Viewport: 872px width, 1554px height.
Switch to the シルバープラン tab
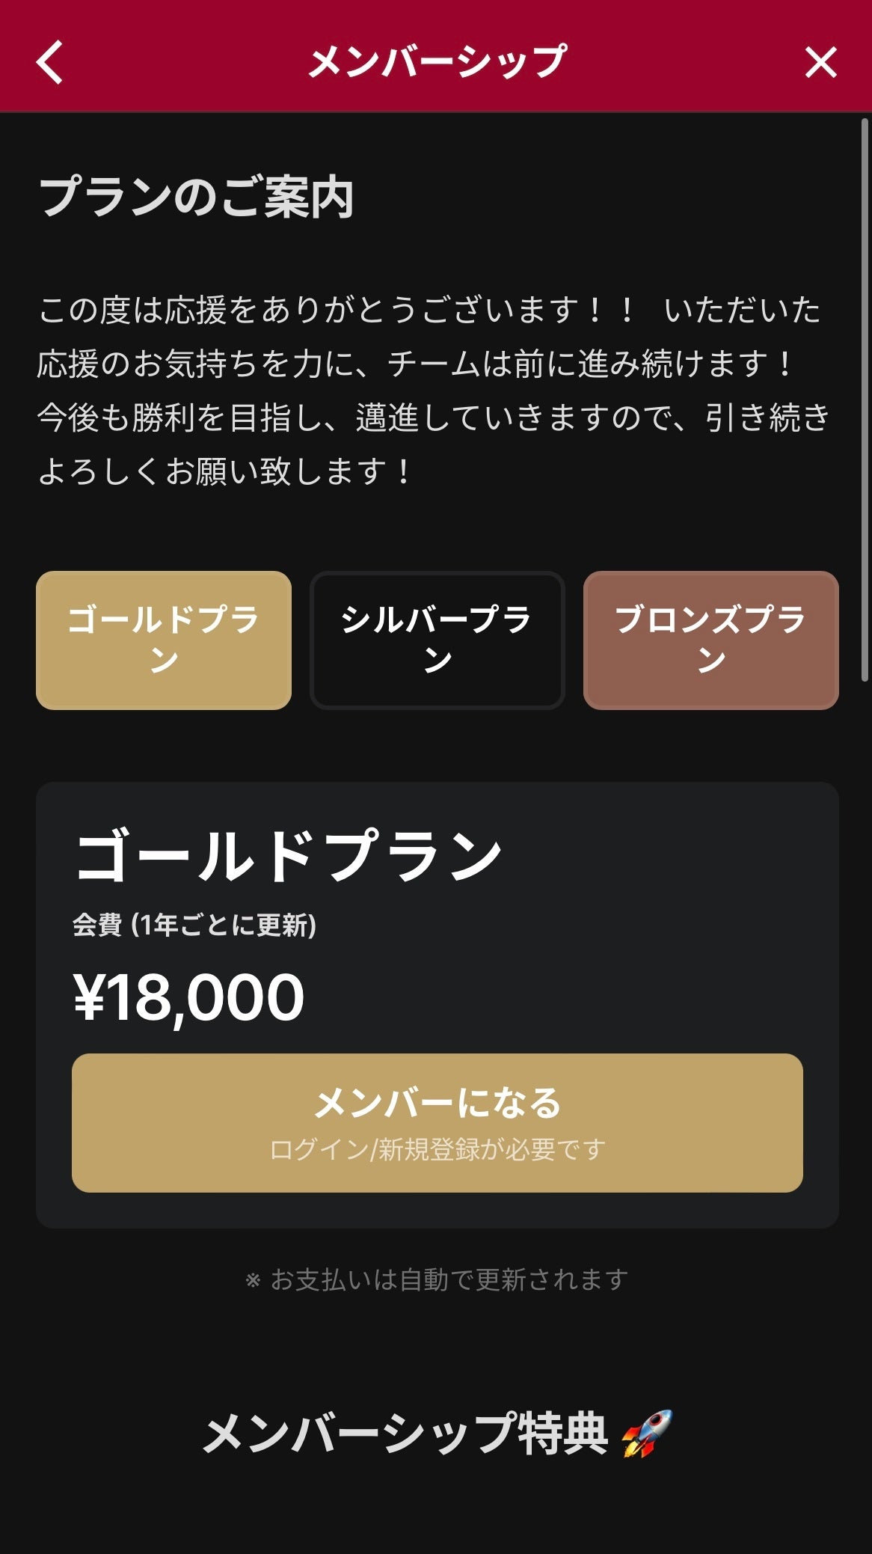coord(437,640)
